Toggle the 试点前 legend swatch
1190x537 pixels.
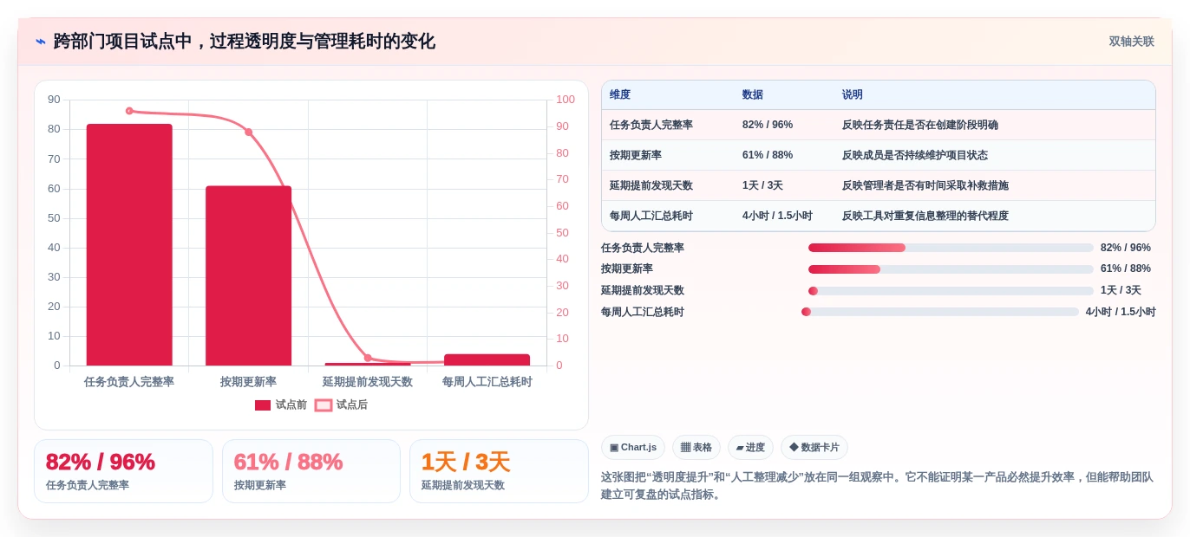click(263, 405)
